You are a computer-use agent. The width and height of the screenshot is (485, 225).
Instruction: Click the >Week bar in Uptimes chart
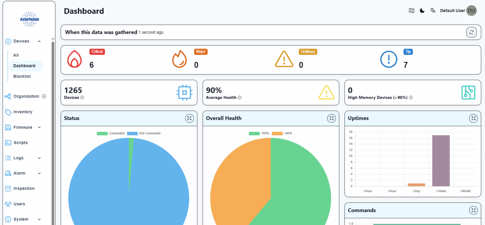point(441,161)
